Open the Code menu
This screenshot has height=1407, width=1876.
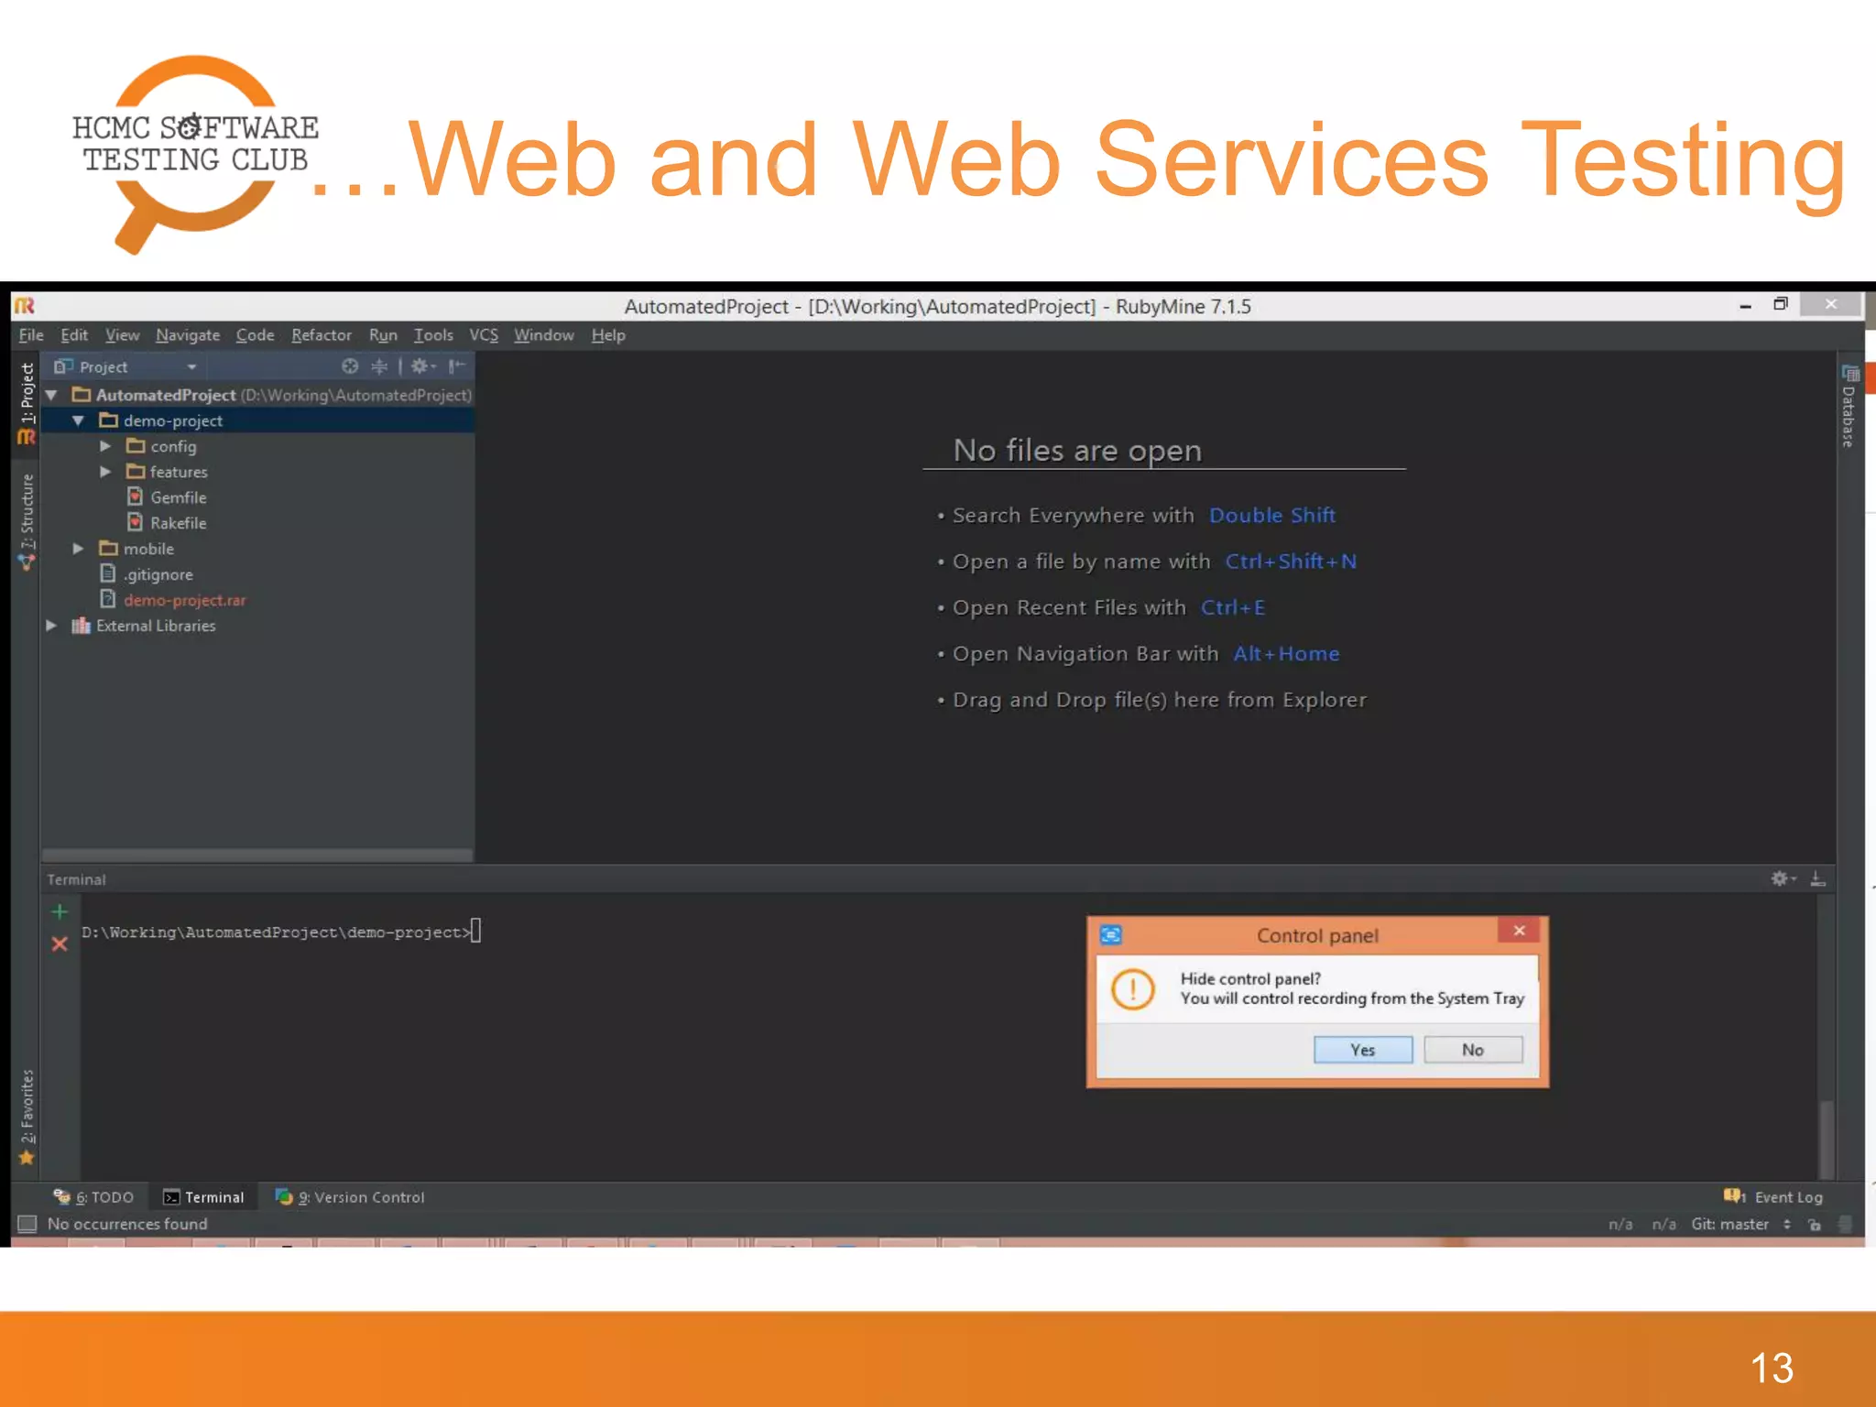255,335
